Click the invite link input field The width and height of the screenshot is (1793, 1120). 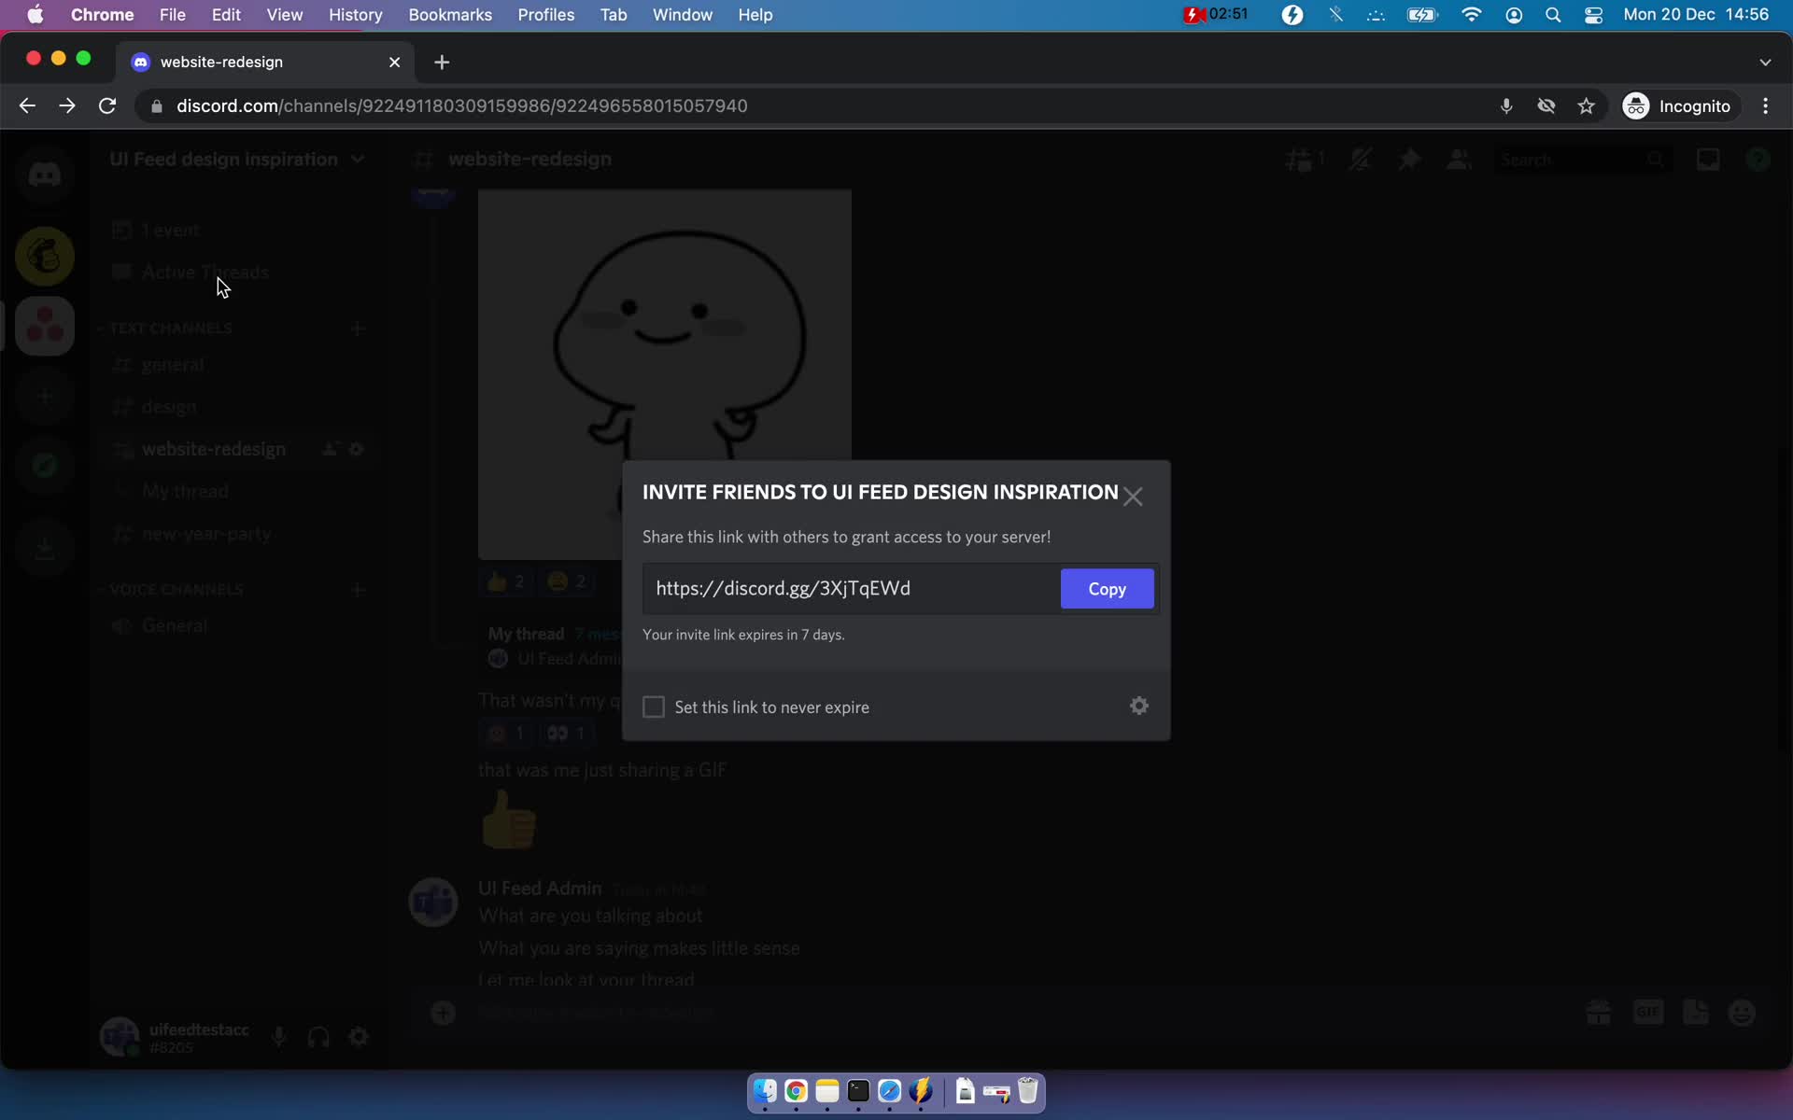click(850, 588)
